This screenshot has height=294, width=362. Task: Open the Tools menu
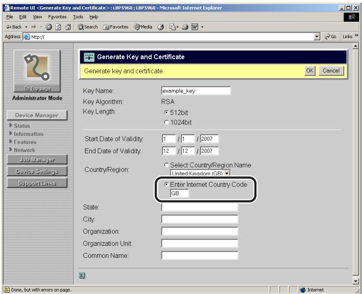pos(78,17)
